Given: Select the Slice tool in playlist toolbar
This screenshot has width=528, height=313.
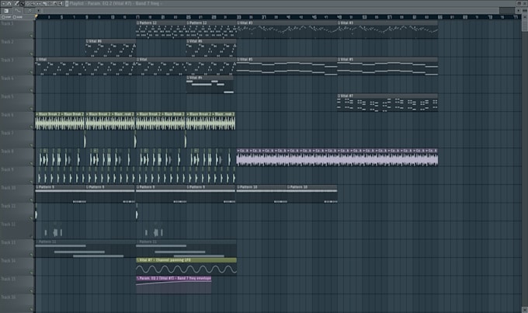Looking at the screenshot, I should (44, 4).
